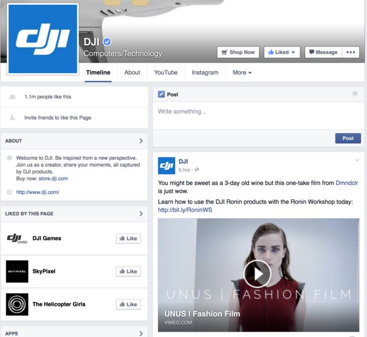Click the Write something text field
The image size is (367, 337).
[259, 116]
